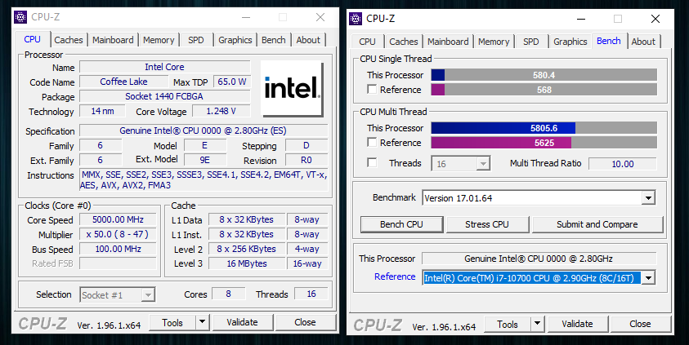Open Tools dropdown arrow in right window
Screen dimensions: 689x345
tap(537, 324)
